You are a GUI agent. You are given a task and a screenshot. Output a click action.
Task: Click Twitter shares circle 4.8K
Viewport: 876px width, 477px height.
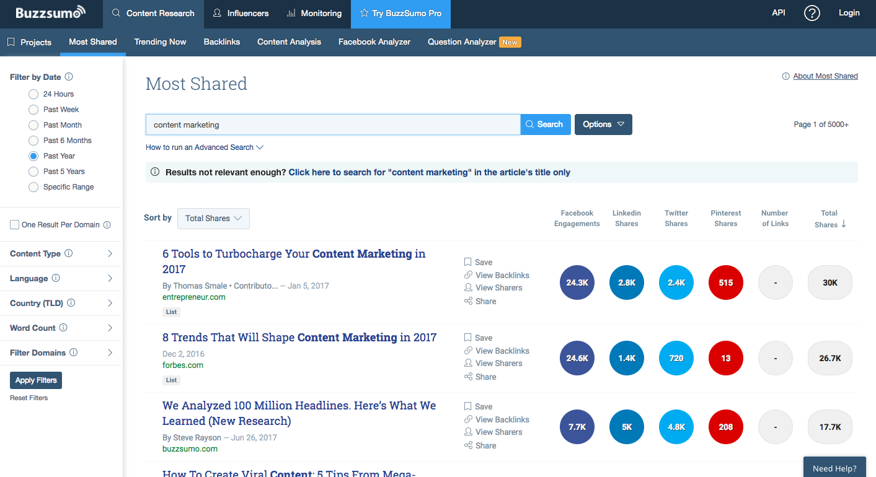click(x=676, y=427)
